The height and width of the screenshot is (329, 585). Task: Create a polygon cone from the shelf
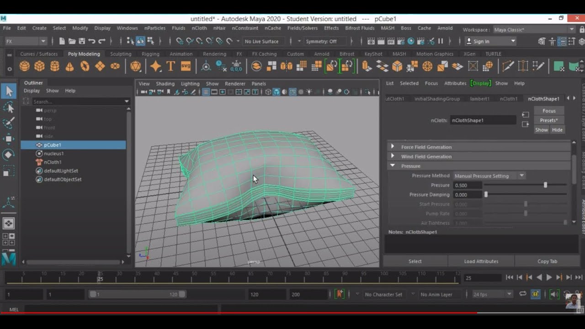69,66
